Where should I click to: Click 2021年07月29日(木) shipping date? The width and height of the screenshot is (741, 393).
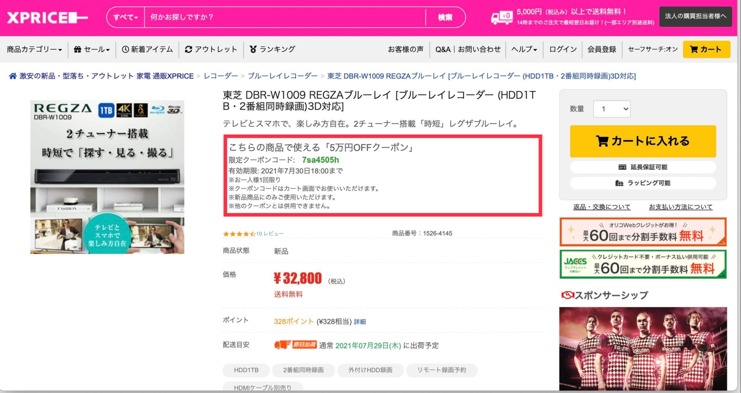368,345
